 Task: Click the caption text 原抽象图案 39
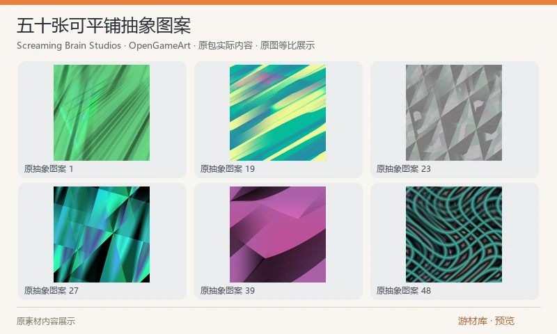[x=228, y=291]
